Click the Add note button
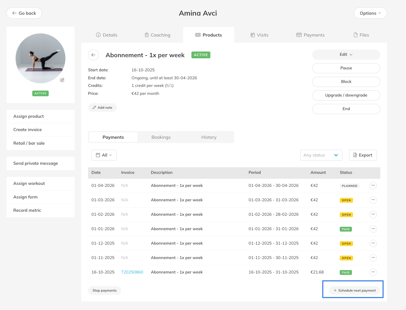 coord(102,108)
